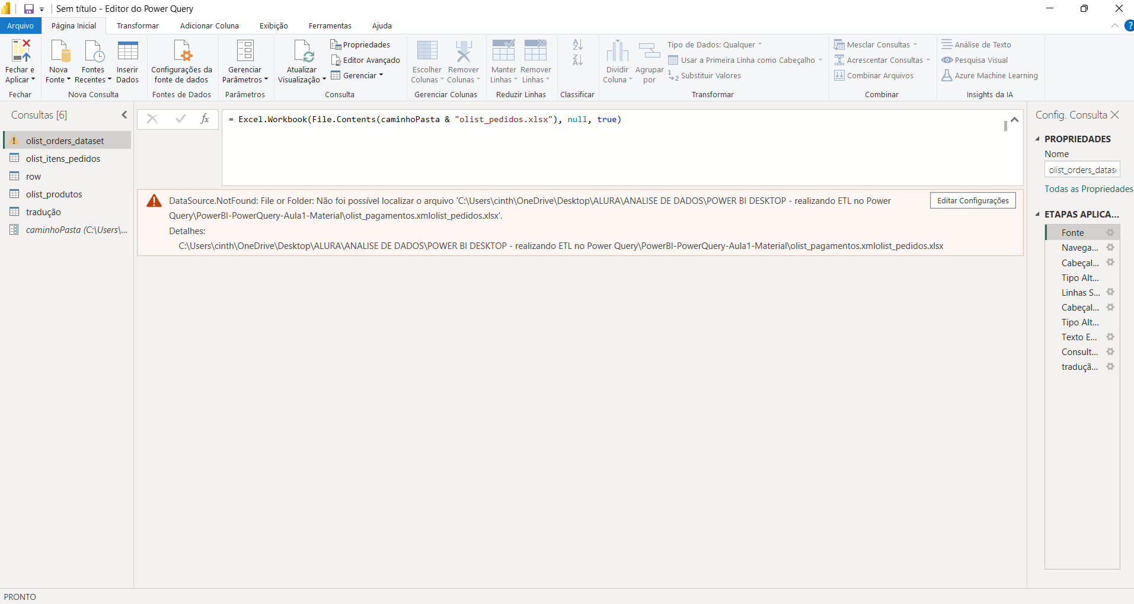Open the Todas as Propriedades link
Image resolution: width=1134 pixels, height=604 pixels.
(x=1088, y=188)
